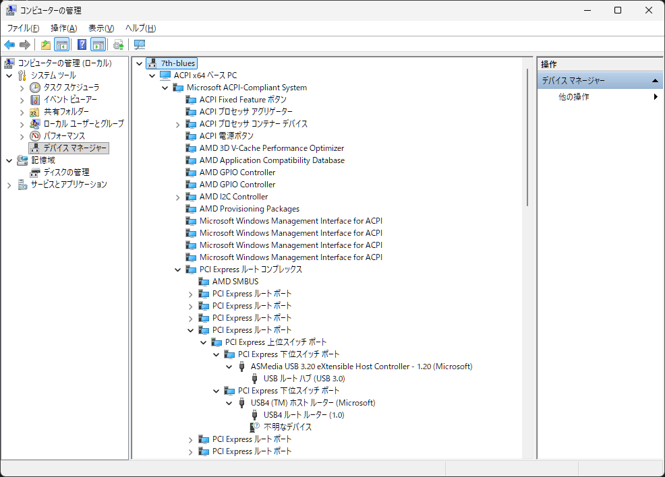This screenshot has height=477, width=665.
Task: Open the 操作(A) menu
Action: click(63, 28)
